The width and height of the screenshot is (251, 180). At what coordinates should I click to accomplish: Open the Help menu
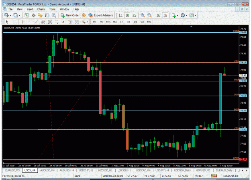[x=76, y=9]
